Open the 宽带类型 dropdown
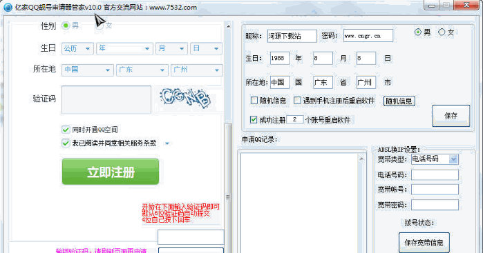The width and height of the screenshot is (483, 253). (435, 159)
